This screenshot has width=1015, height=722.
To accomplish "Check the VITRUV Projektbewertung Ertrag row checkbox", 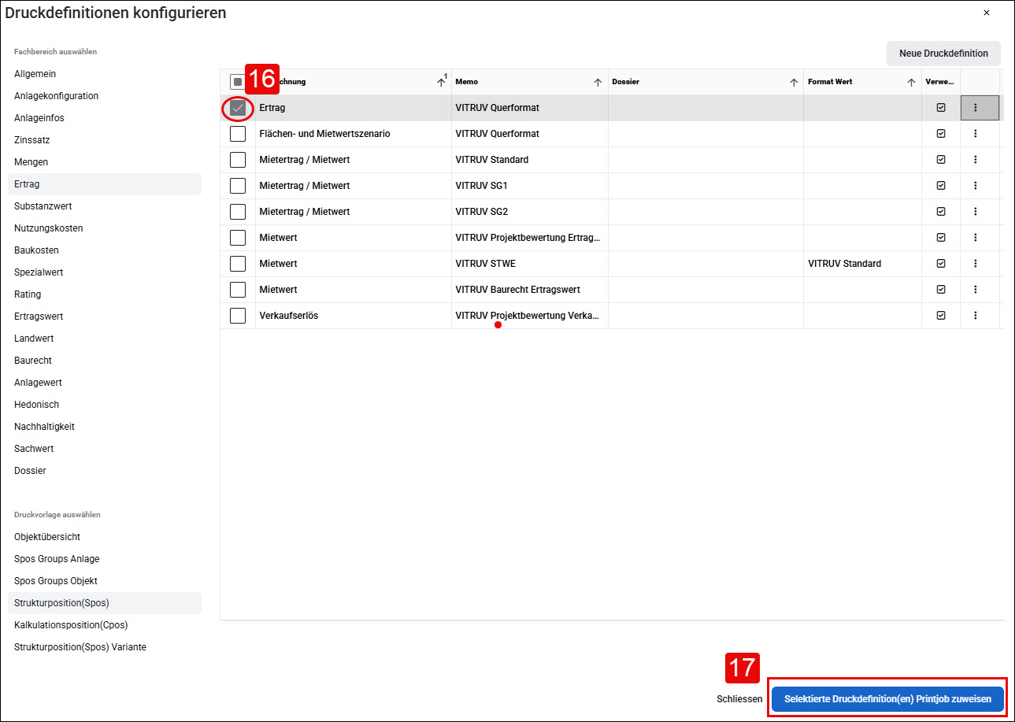I will 238,238.
